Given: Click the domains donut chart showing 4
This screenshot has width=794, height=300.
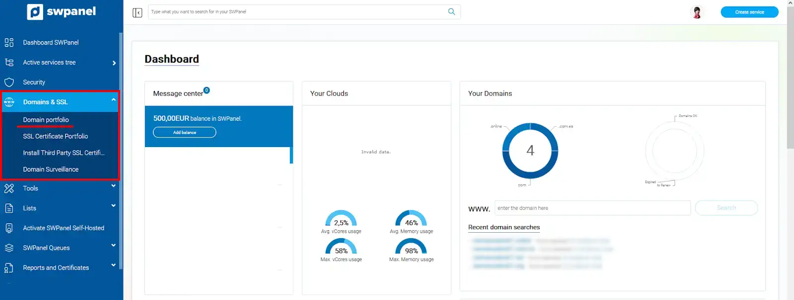Looking at the screenshot, I should (x=530, y=150).
